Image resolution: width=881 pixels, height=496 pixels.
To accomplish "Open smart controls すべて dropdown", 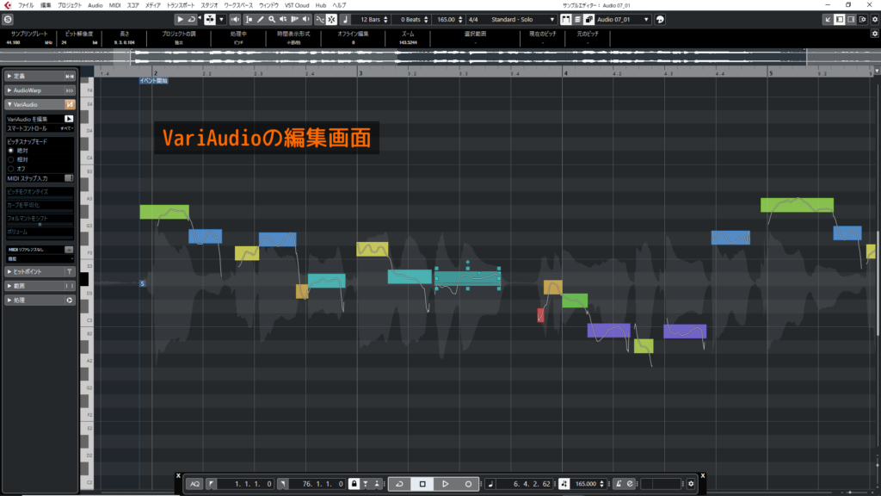I will (67, 128).
